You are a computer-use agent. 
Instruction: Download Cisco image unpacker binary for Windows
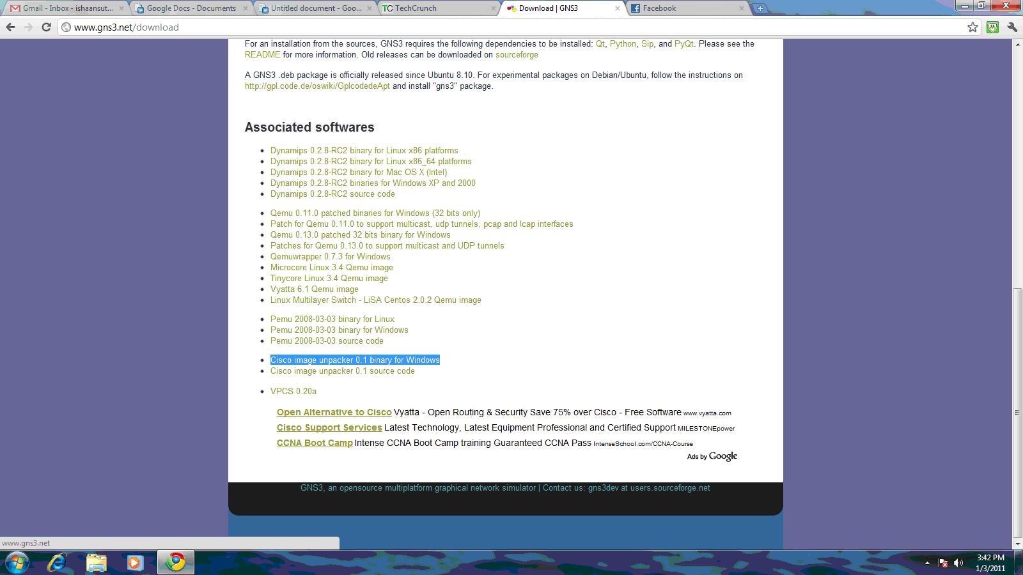pyautogui.click(x=355, y=360)
